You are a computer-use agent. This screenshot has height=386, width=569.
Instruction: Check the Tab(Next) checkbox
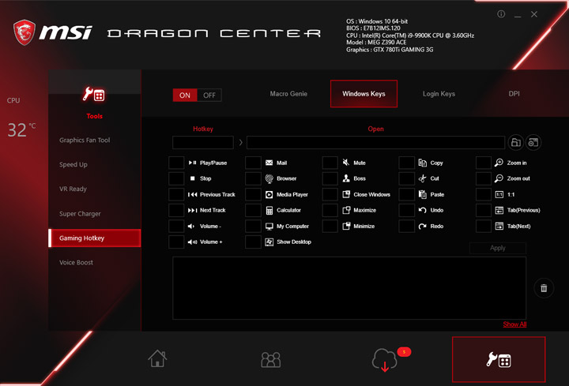tap(484, 227)
